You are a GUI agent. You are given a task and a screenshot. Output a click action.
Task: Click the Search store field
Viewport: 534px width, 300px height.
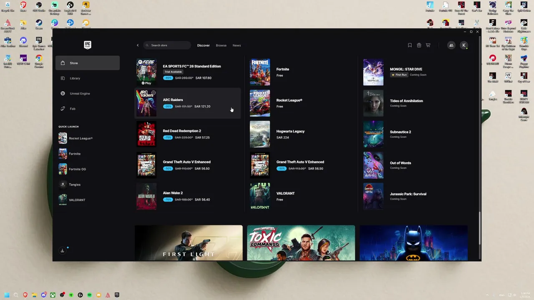click(167, 45)
